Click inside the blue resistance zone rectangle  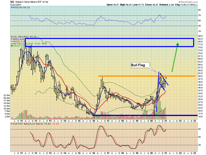(103, 42)
